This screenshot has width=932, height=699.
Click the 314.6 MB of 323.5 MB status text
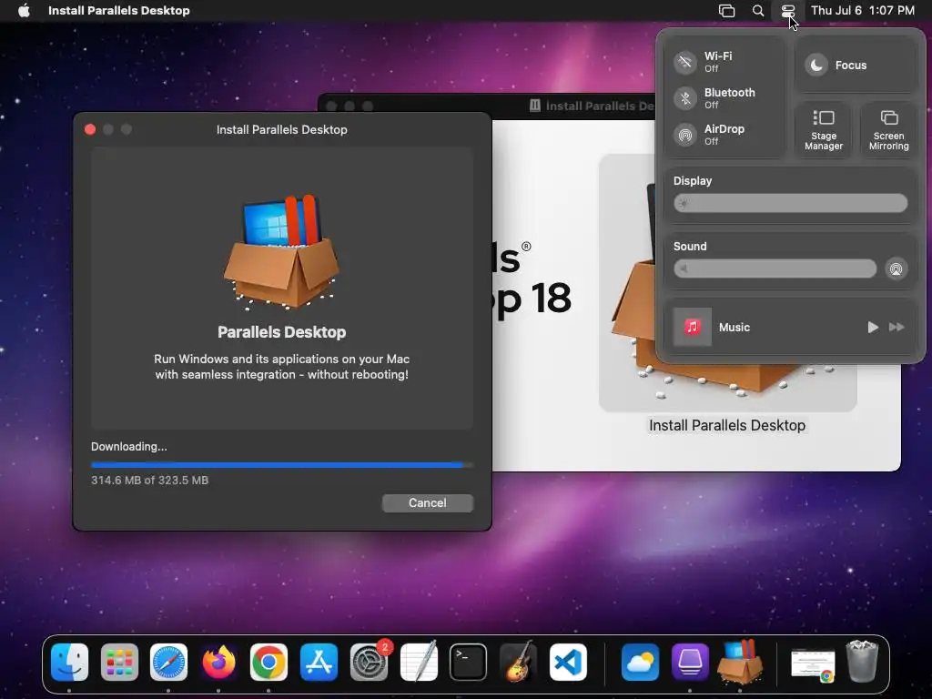coord(150,481)
